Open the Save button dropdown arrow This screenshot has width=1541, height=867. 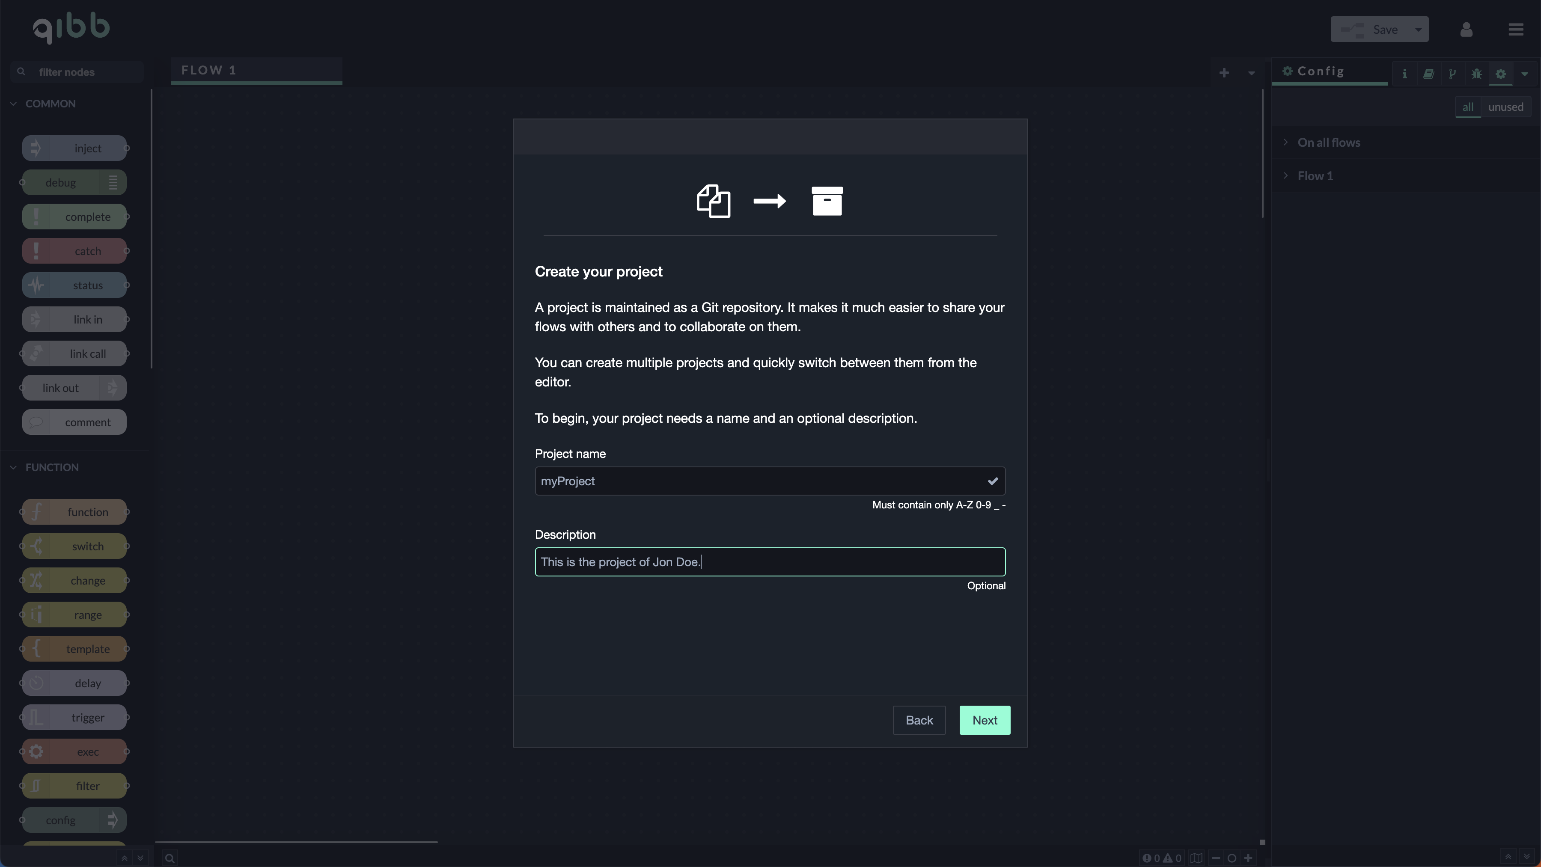(x=1418, y=29)
